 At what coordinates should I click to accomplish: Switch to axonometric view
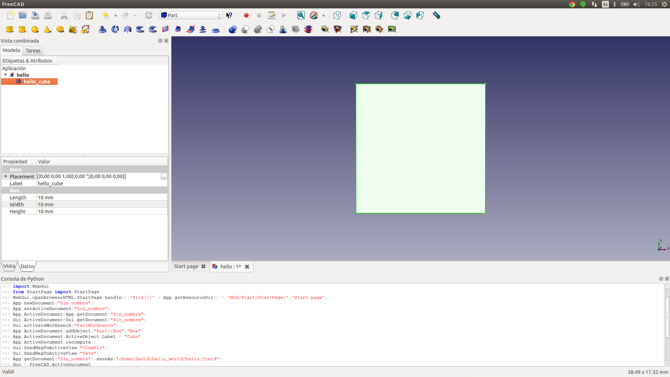tap(337, 15)
